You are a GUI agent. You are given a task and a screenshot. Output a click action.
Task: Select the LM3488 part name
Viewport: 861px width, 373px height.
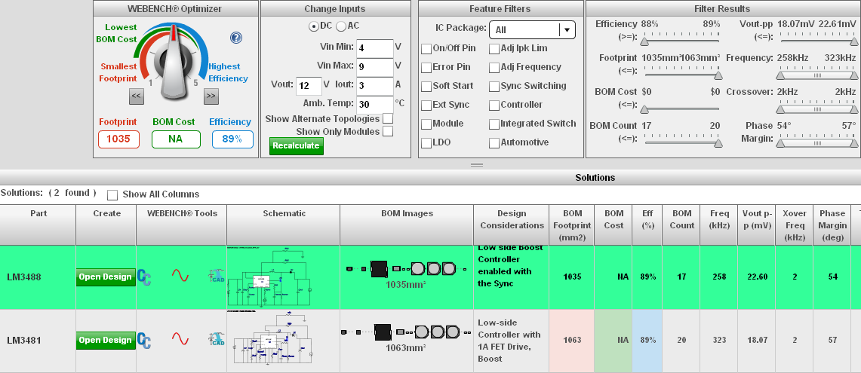pyautogui.click(x=23, y=277)
